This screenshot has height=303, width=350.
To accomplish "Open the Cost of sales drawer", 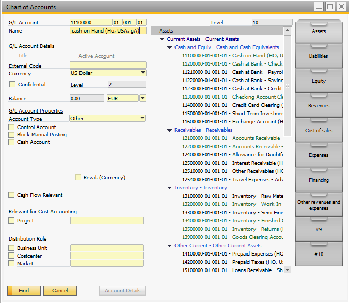I will click(x=319, y=131).
